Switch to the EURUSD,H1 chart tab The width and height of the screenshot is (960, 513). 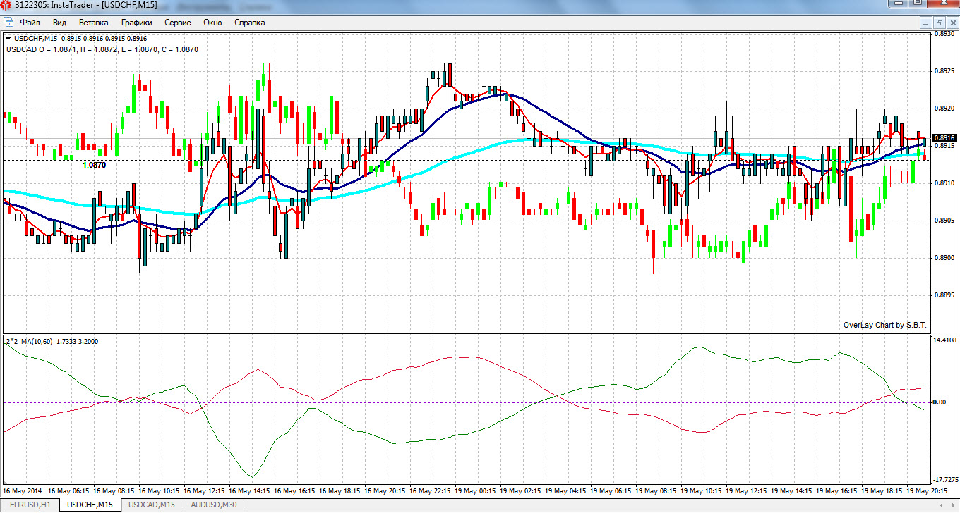(x=30, y=505)
